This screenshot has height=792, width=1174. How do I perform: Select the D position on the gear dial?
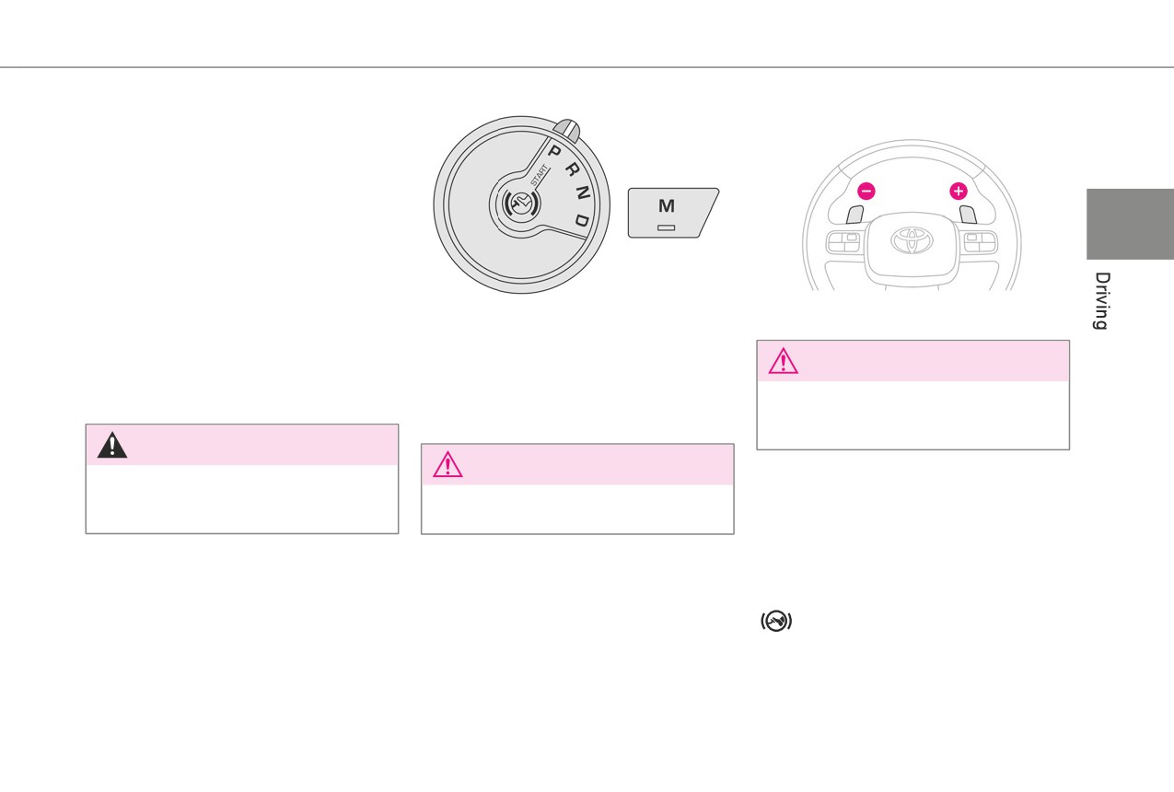(582, 219)
